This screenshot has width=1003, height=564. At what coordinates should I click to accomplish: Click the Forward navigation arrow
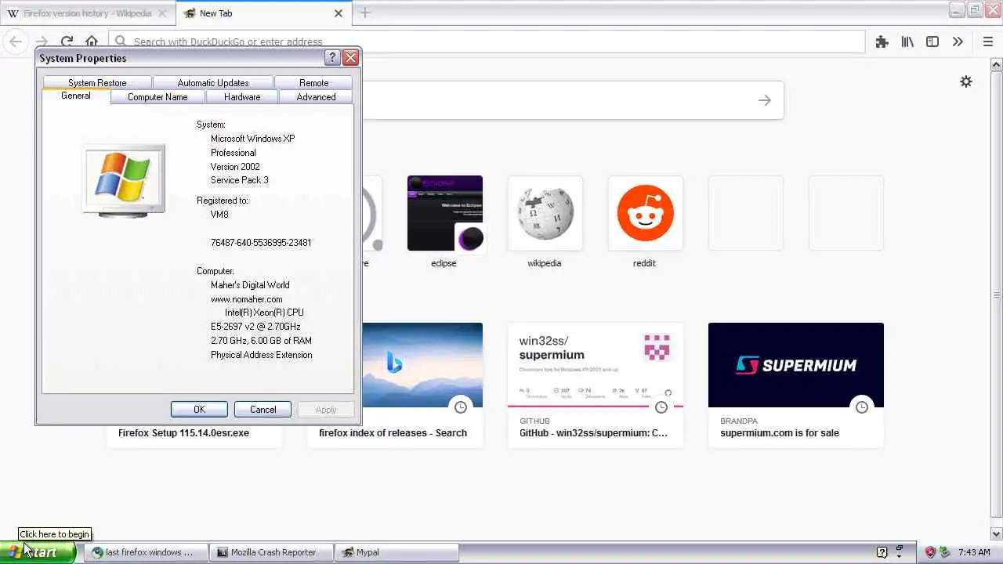pyautogui.click(x=42, y=42)
